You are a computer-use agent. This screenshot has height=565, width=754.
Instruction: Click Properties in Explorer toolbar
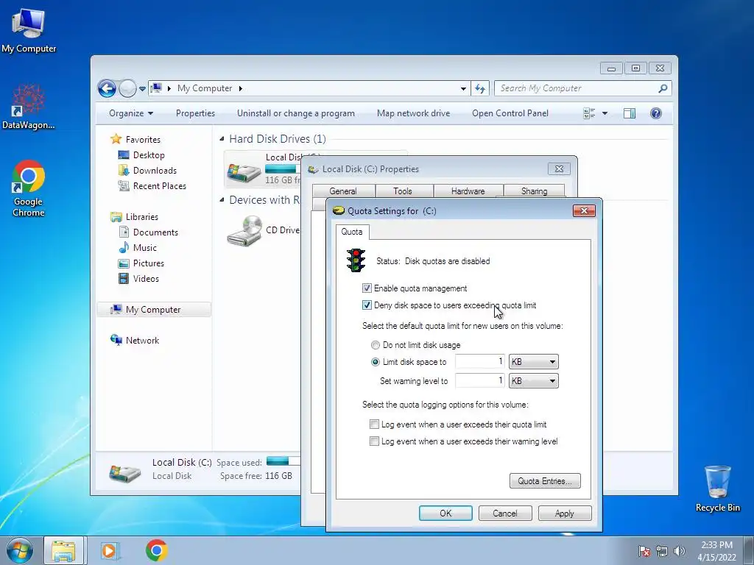[195, 113]
